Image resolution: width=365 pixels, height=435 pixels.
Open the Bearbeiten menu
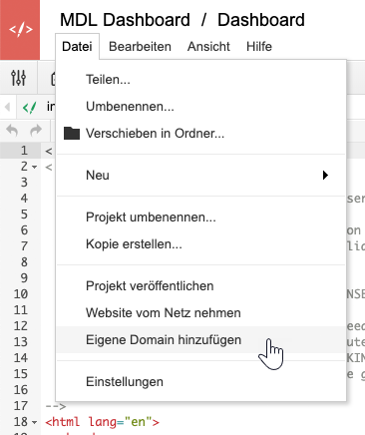(x=140, y=47)
